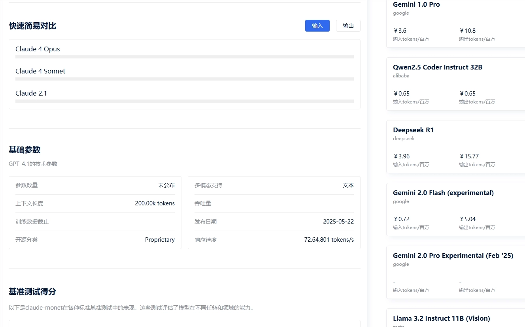Image resolution: width=525 pixels, height=327 pixels.
Task: Open Gemini 2.0 Pro Experimental card
Action: coord(455,272)
